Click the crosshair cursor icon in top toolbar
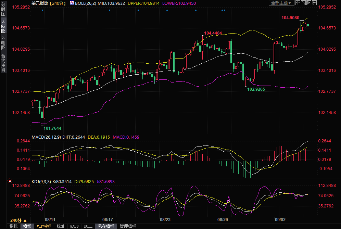The height and width of the screenshot is (229, 341). pos(298,3)
